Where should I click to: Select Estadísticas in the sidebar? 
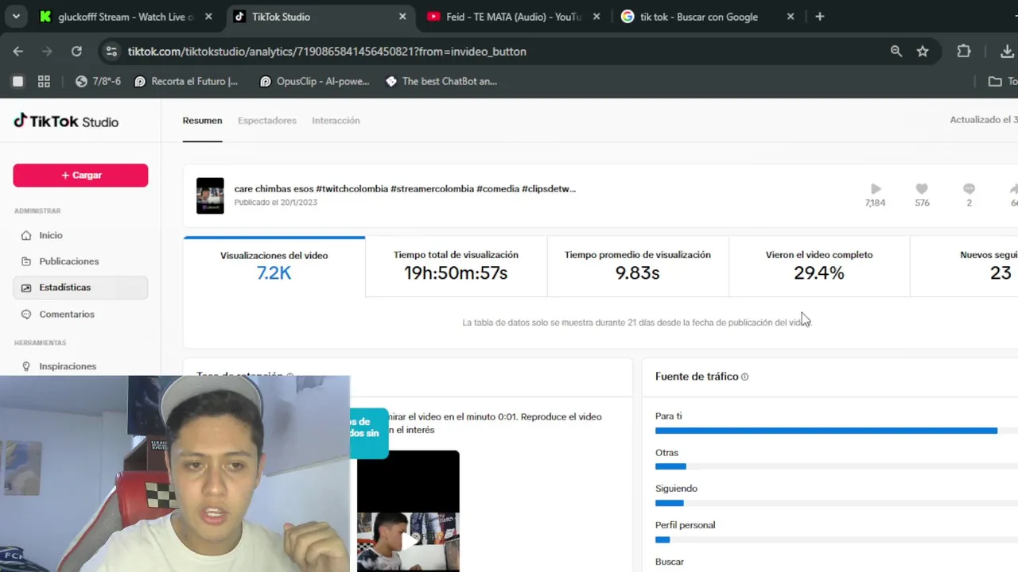(80, 288)
